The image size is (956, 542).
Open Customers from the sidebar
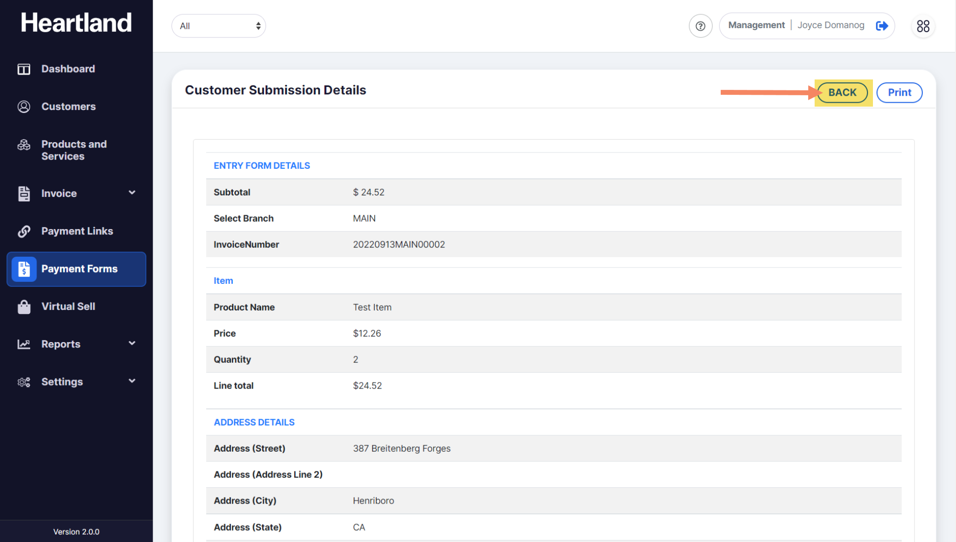(x=69, y=107)
